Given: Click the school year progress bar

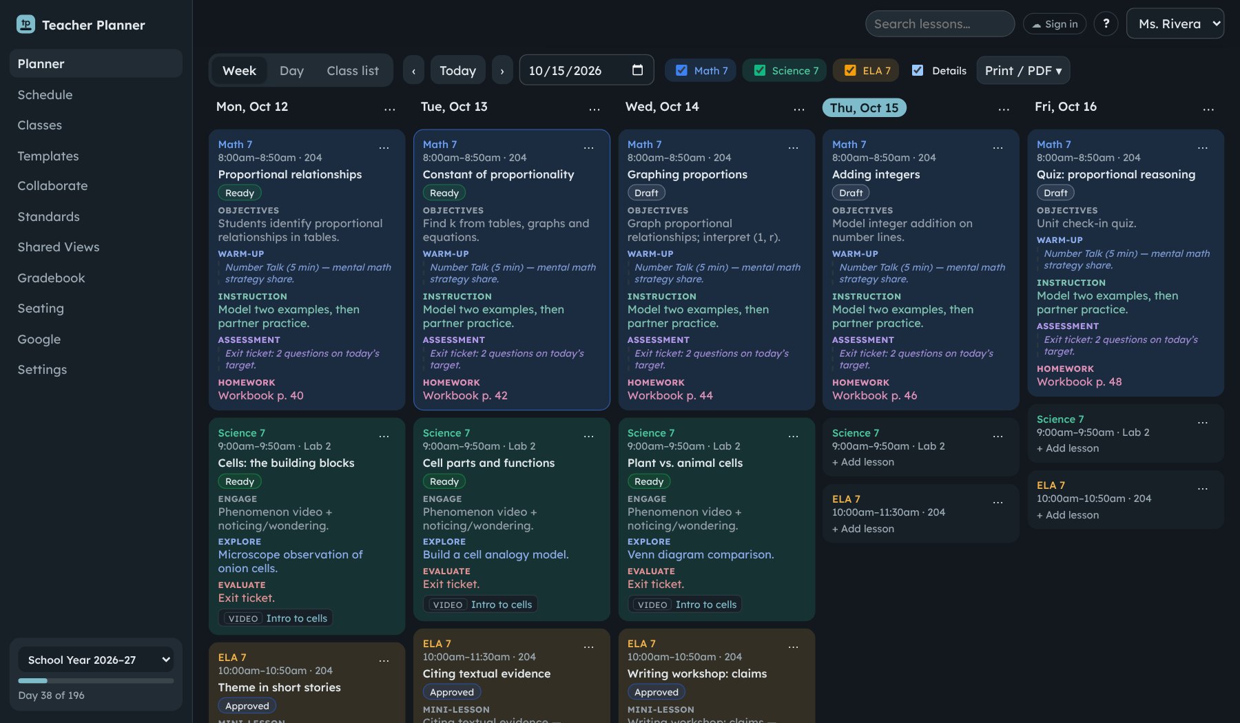Looking at the screenshot, I should pos(96,680).
